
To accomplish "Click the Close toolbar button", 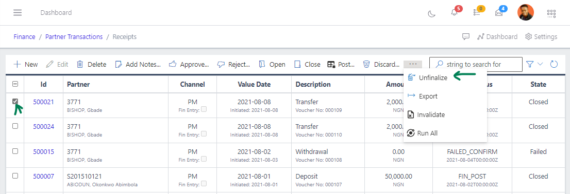I will pos(307,65).
